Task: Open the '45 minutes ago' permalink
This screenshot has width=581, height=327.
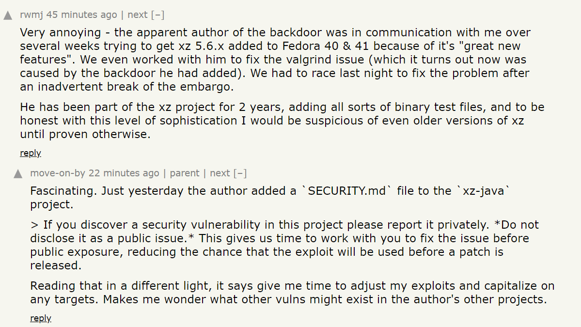Action: pyautogui.click(x=82, y=15)
